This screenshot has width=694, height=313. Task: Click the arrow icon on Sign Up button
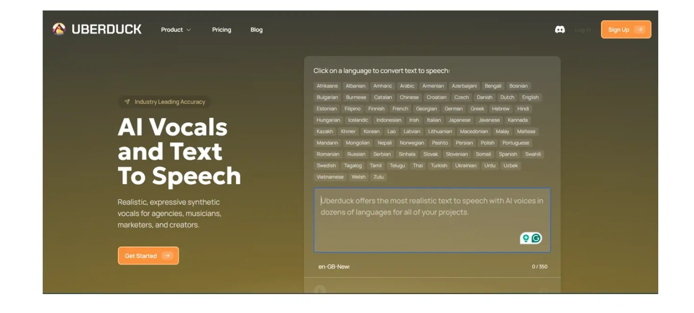(639, 30)
